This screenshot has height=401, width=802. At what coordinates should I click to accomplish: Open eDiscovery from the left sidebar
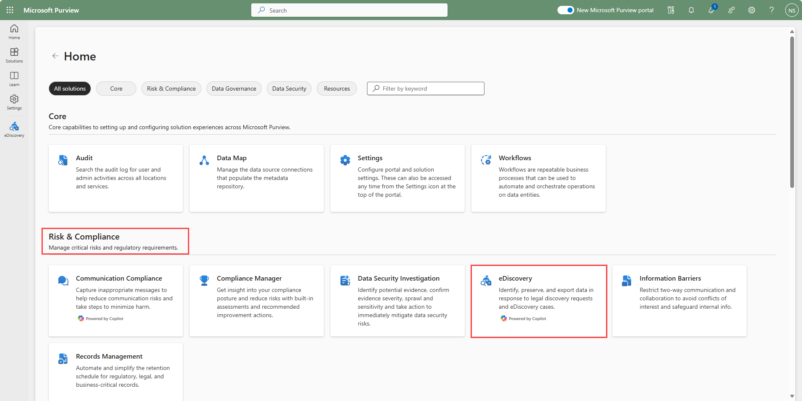[14, 129]
